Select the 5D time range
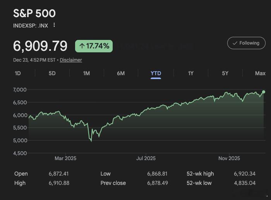The image size is (271, 200). 52,73
